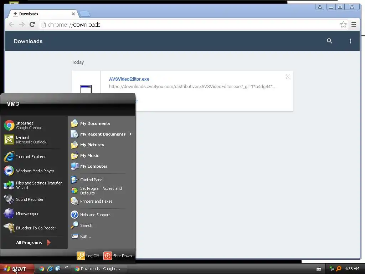Open Internet Explorer in Start menu
Image resolution: width=365 pixels, height=274 pixels.
click(34, 157)
